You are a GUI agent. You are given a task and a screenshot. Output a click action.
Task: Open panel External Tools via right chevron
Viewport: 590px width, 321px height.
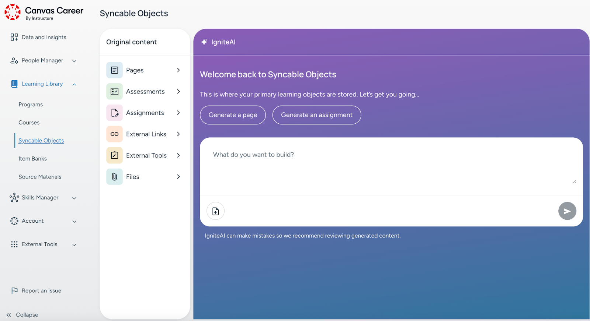[178, 155]
